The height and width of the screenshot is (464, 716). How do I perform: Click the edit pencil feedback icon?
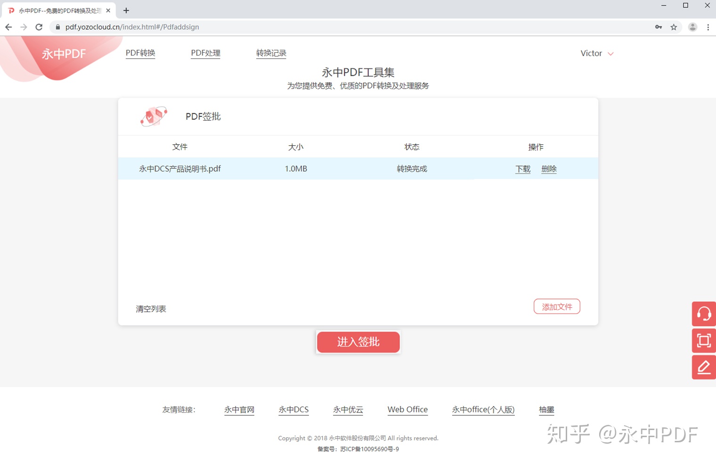point(704,367)
